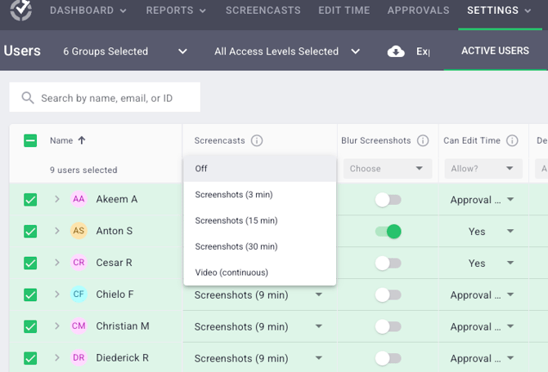Open the Approvals page link
Image resolution: width=548 pixels, height=372 pixels.
[418, 11]
